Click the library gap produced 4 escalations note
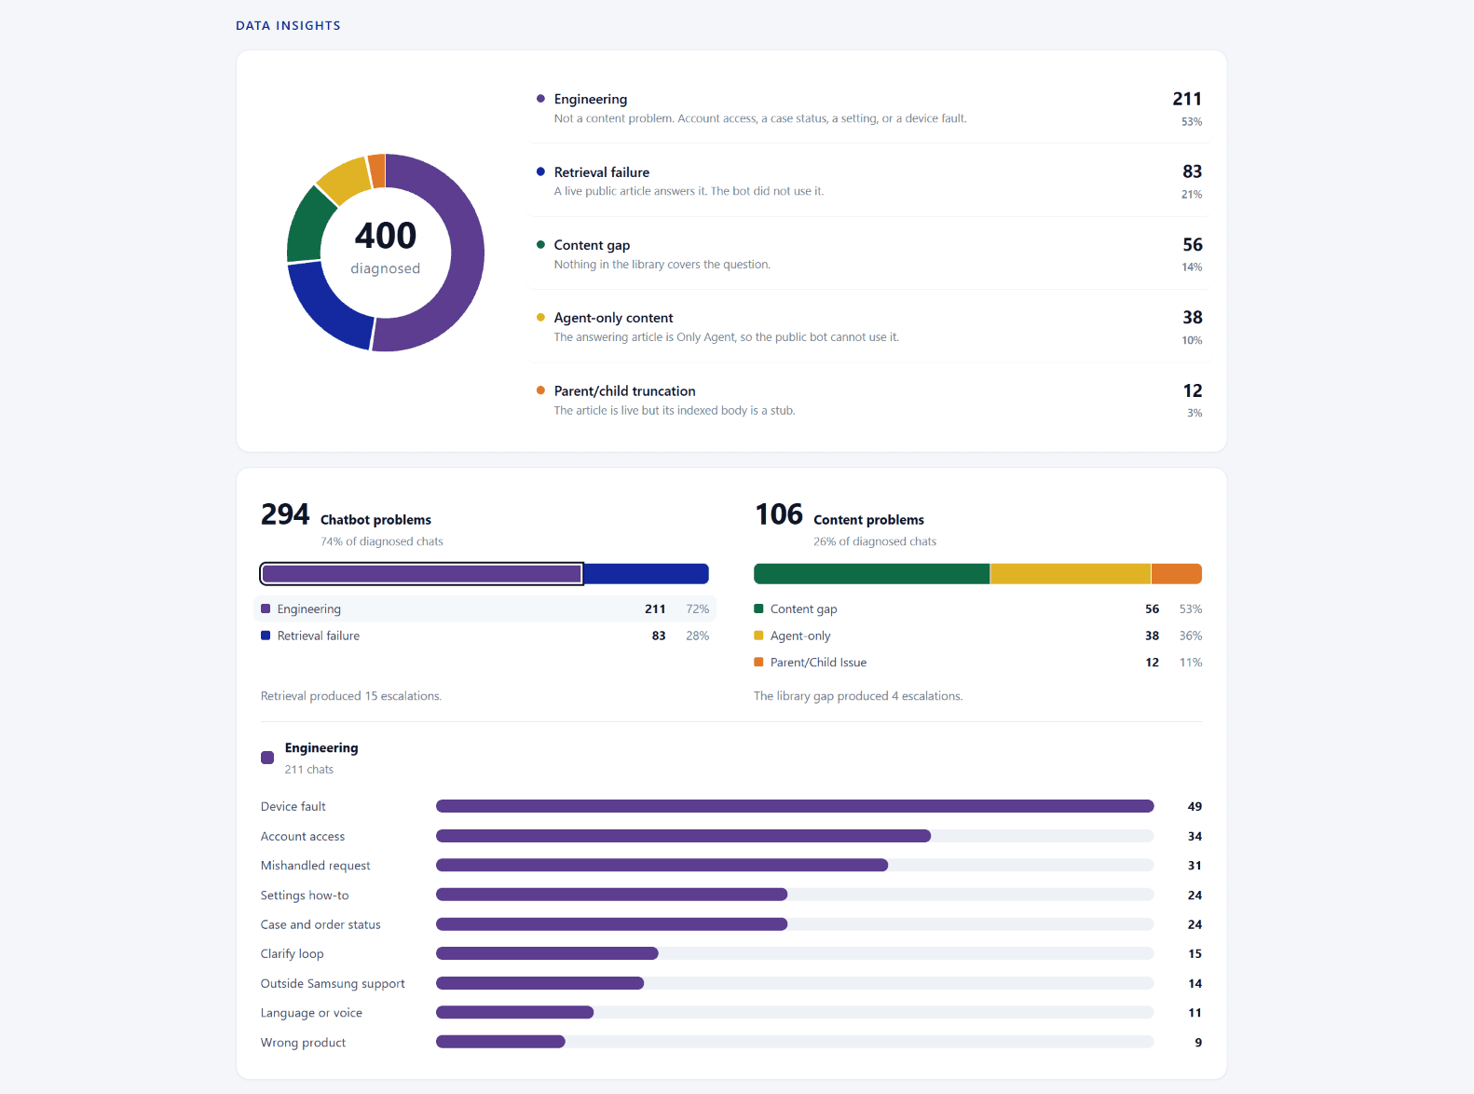This screenshot has width=1474, height=1094. click(x=858, y=696)
